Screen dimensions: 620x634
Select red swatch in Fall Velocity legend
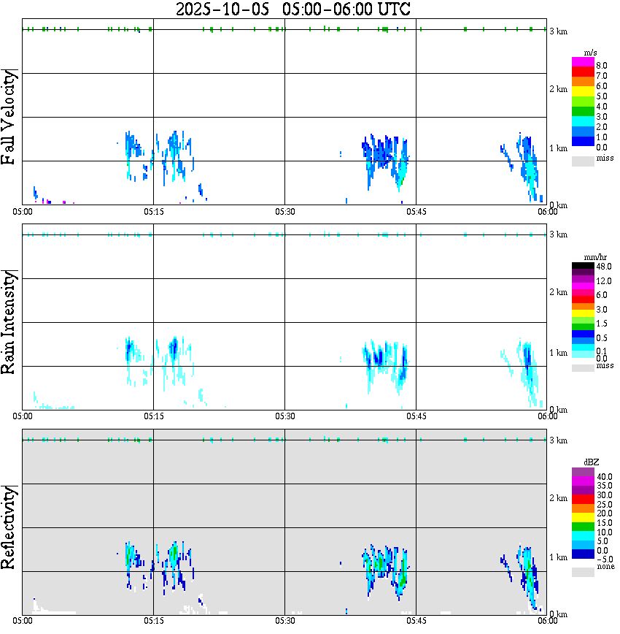pyautogui.click(x=583, y=72)
